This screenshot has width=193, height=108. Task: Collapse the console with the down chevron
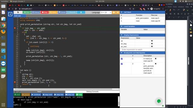point(15,92)
